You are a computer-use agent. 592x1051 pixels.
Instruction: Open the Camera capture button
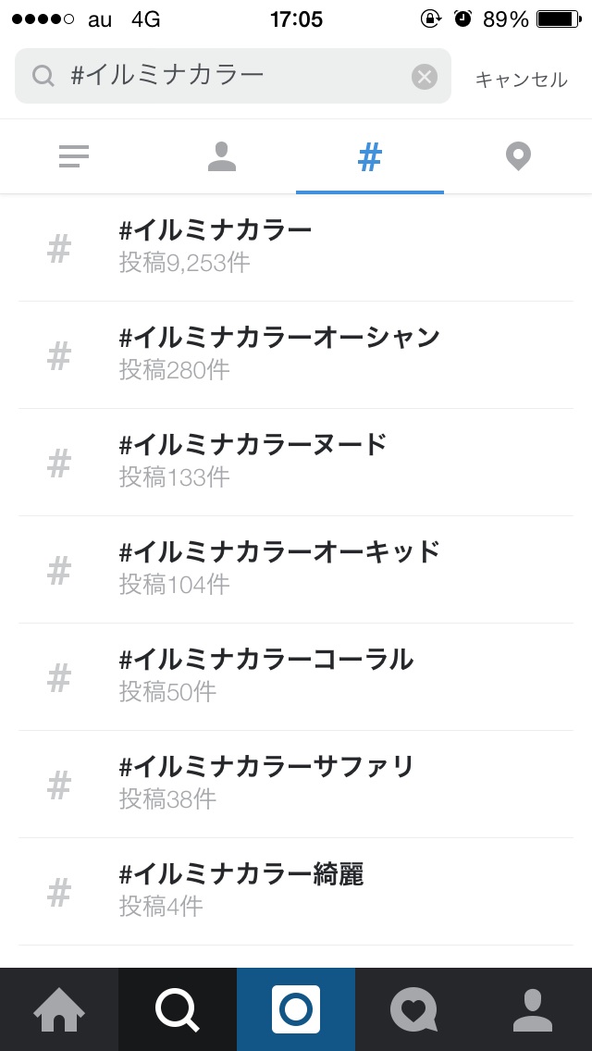[x=296, y=1009]
